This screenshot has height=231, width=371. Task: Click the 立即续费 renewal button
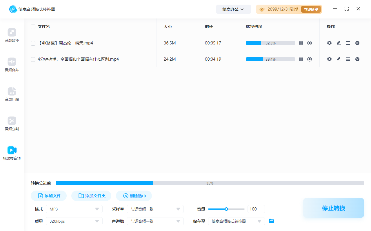(x=311, y=9)
